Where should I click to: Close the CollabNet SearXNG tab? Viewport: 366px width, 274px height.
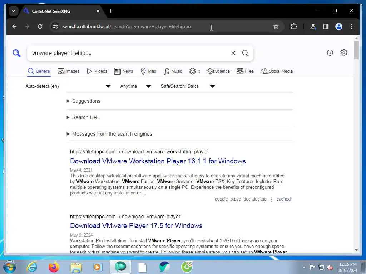(x=98, y=11)
